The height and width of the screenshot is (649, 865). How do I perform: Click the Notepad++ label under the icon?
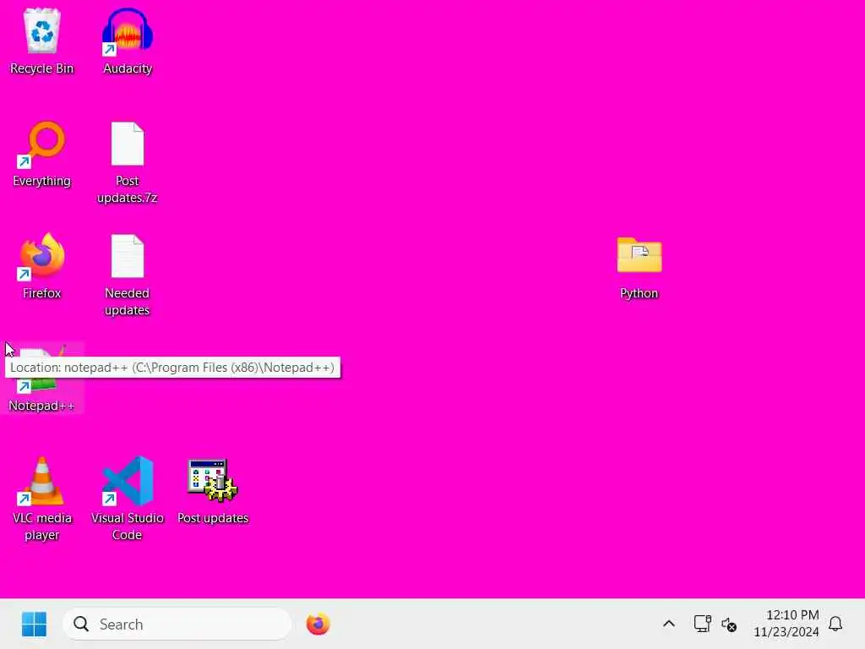click(x=41, y=406)
